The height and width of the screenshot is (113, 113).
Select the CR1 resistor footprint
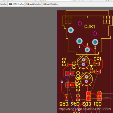coord(97,64)
